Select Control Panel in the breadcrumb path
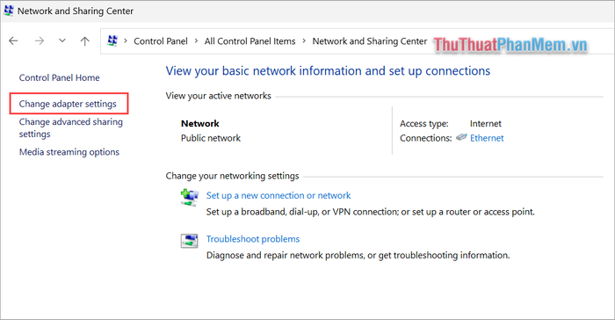 coord(161,41)
